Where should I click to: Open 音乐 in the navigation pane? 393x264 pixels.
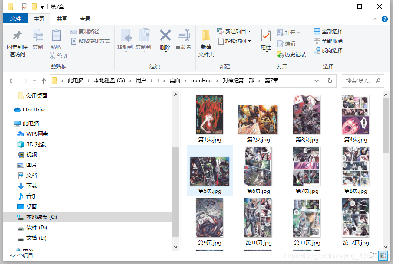click(27, 196)
